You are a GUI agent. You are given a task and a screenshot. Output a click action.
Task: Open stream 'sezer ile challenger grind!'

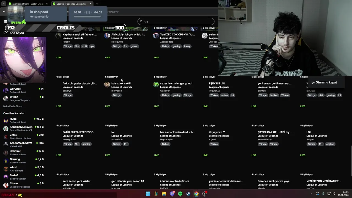[x=176, y=83]
